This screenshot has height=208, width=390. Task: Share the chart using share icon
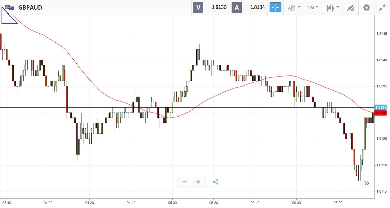216,182
